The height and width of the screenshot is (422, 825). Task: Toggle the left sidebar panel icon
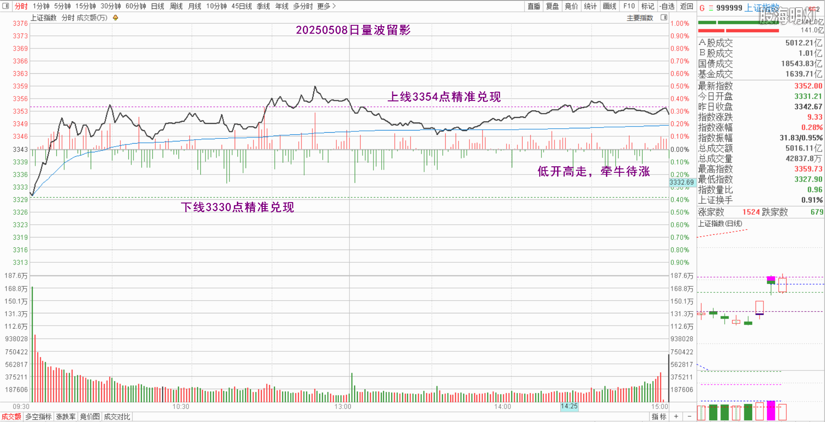tap(6, 6)
